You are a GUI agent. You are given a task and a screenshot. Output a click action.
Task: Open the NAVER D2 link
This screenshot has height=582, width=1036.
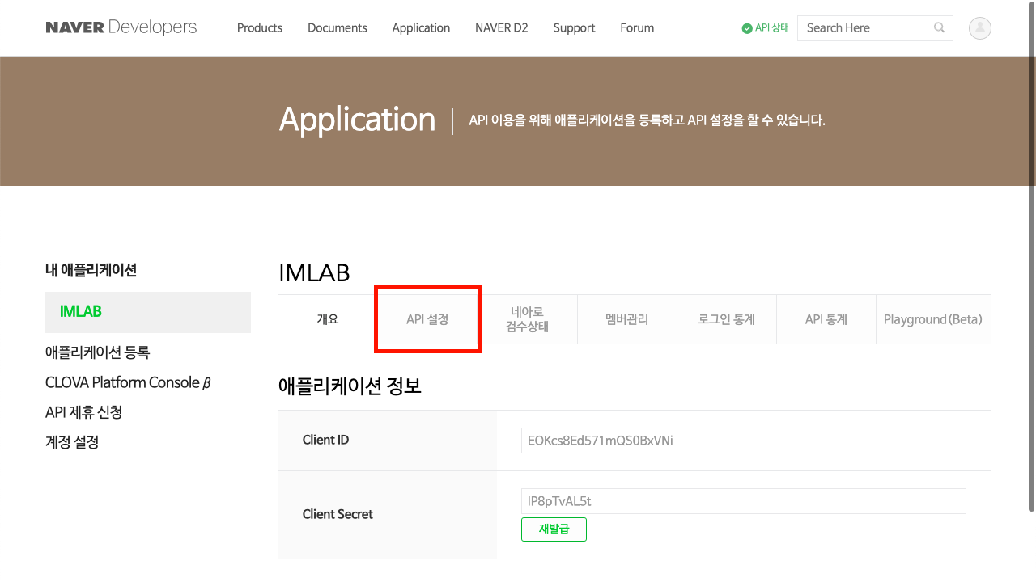[502, 27]
